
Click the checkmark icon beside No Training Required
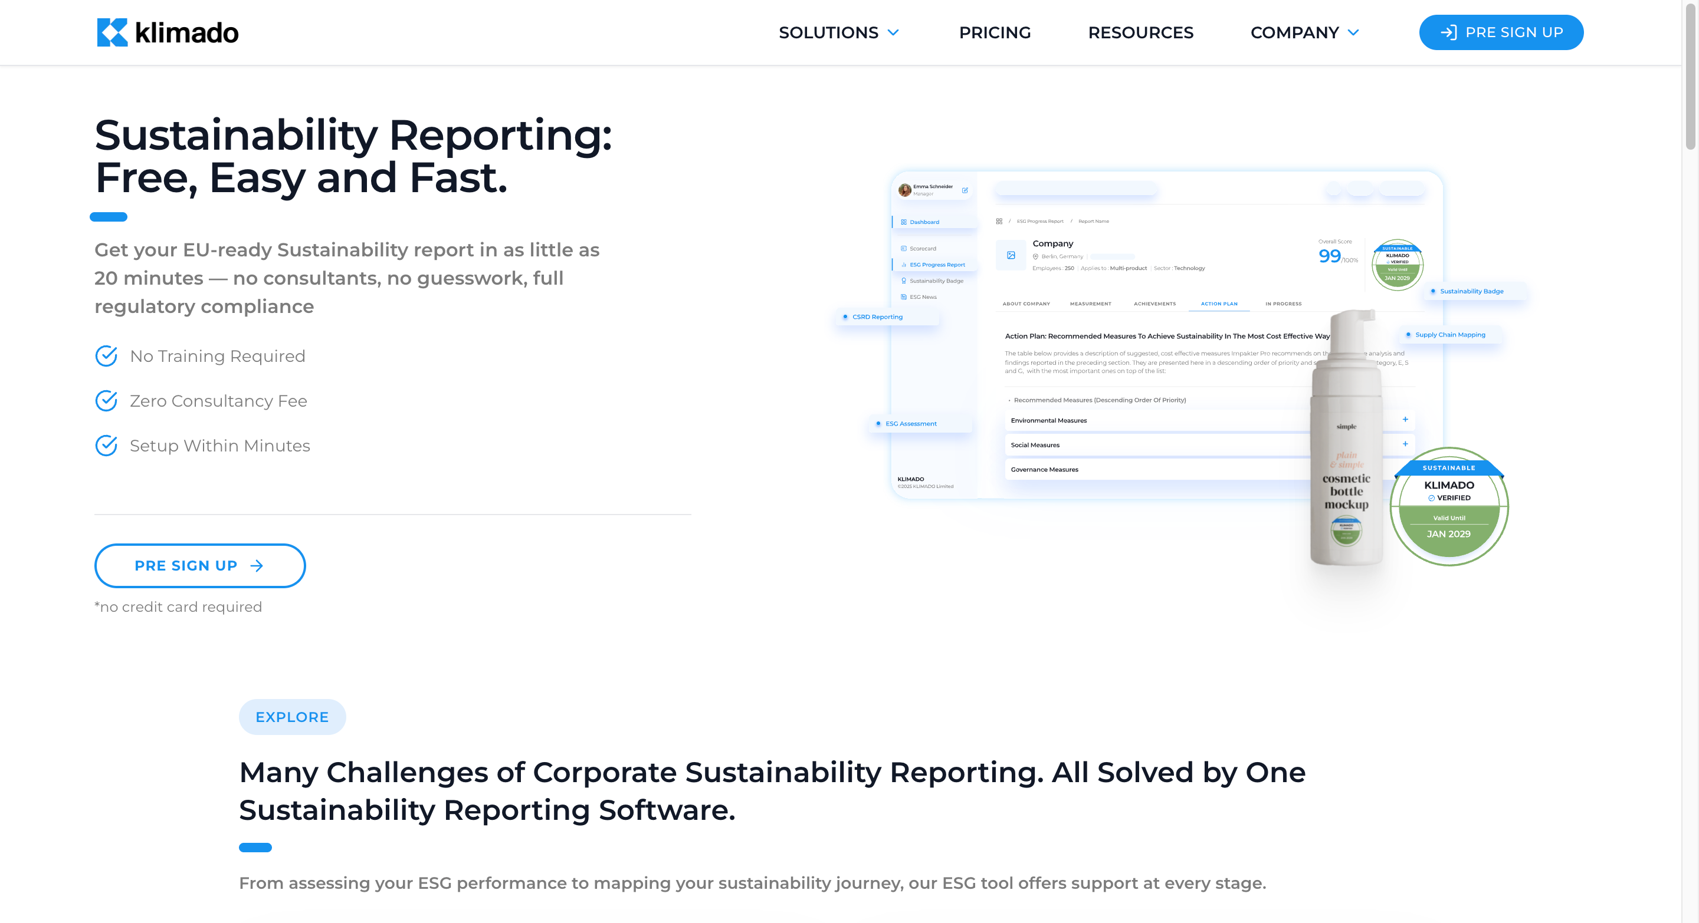pyautogui.click(x=106, y=356)
